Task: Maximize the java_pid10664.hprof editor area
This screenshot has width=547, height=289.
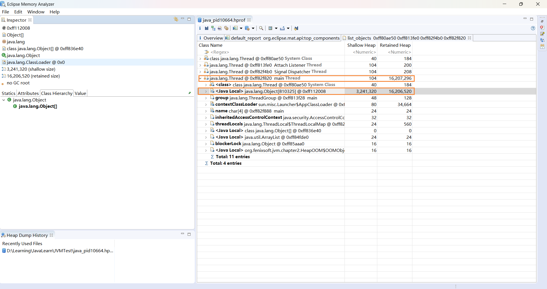Action: [x=532, y=19]
